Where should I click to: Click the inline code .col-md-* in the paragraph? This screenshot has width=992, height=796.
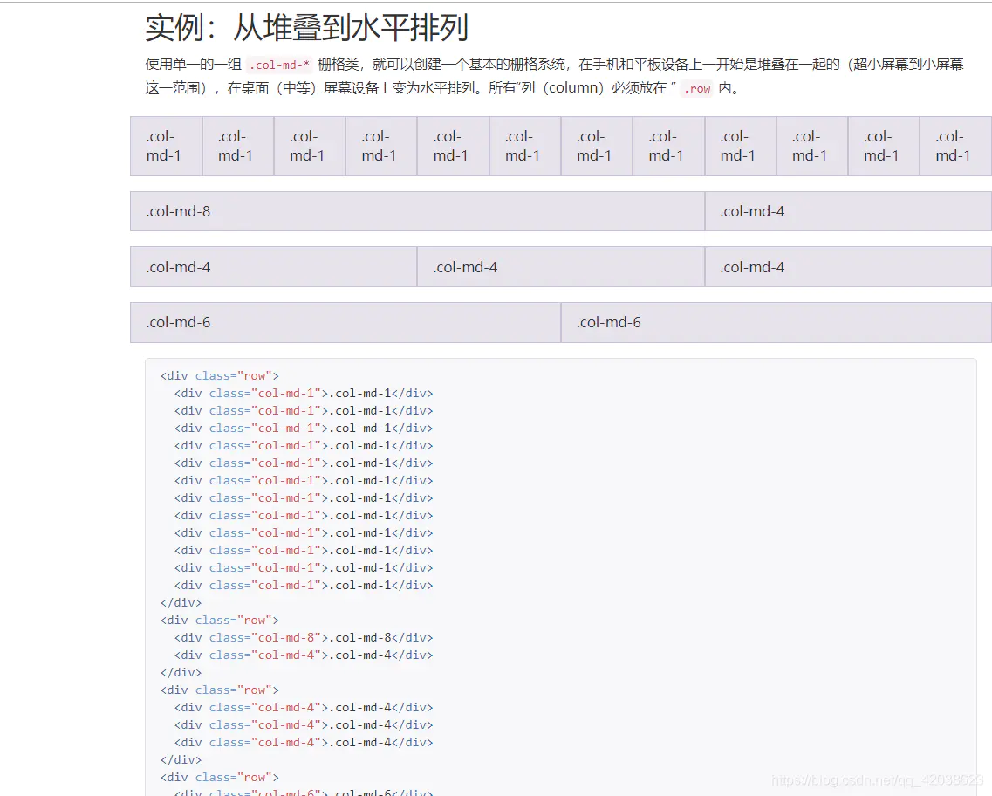pos(279,65)
